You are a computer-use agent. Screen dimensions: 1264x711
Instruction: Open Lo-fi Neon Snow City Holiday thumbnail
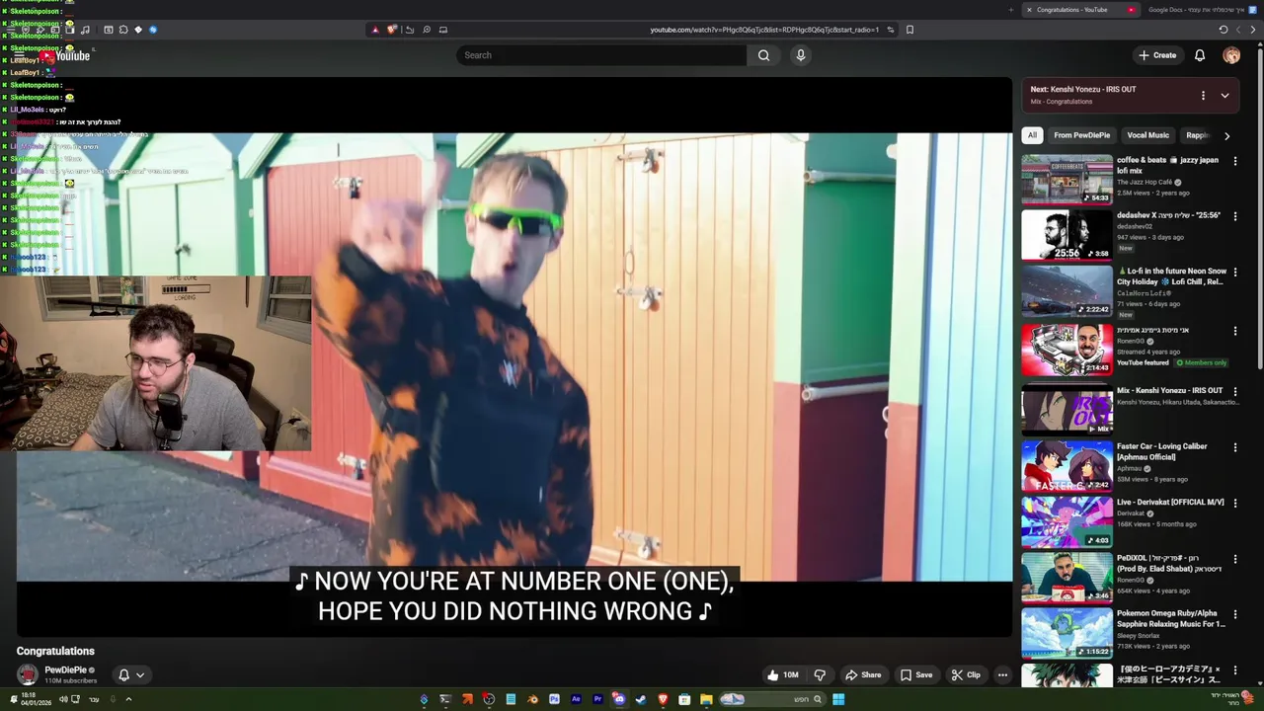pos(1066,290)
